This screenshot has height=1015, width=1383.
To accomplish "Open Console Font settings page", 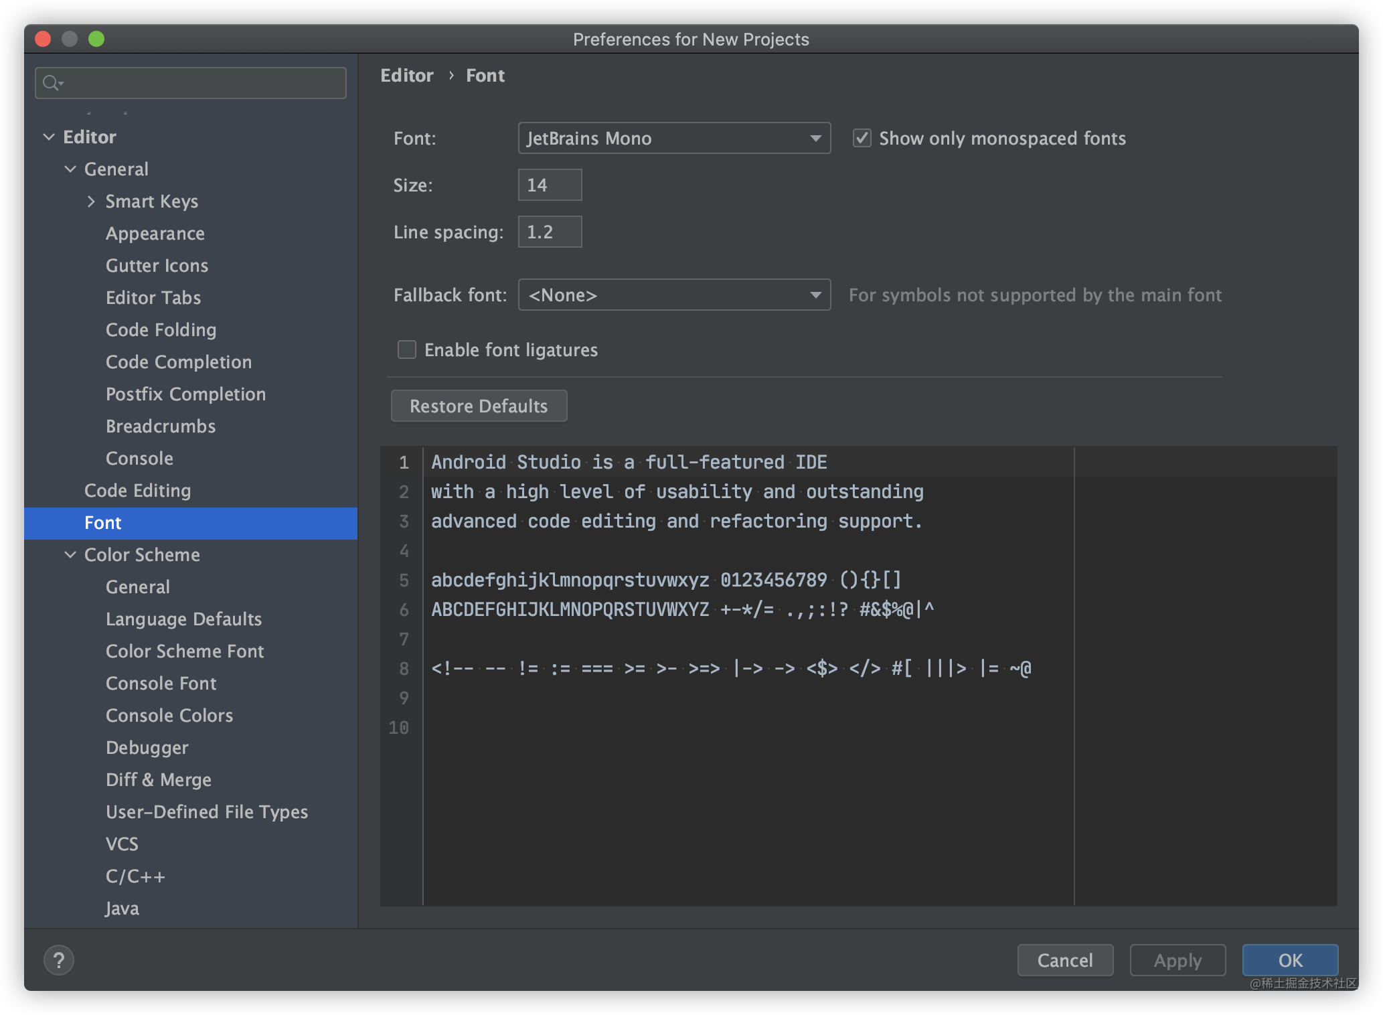I will (161, 684).
